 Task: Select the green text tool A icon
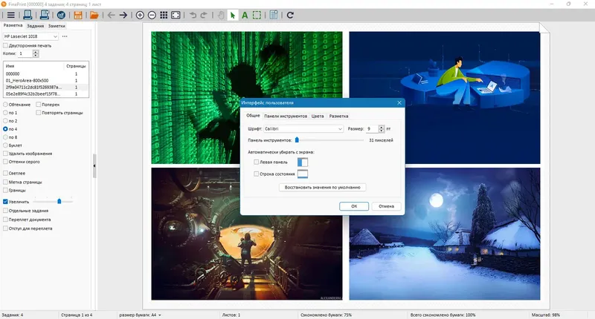tap(245, 15)
